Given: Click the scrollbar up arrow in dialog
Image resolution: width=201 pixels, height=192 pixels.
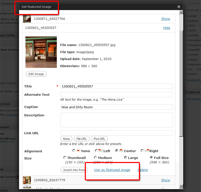Looking at the screenshot, I should tap(181, 12).
